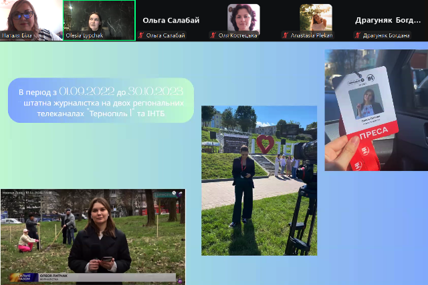Screen dimensions: 428x285
Task: Click Anastasia Plekan's muted microphone icon
Action: pyautogui.click(x=286, y=35)
